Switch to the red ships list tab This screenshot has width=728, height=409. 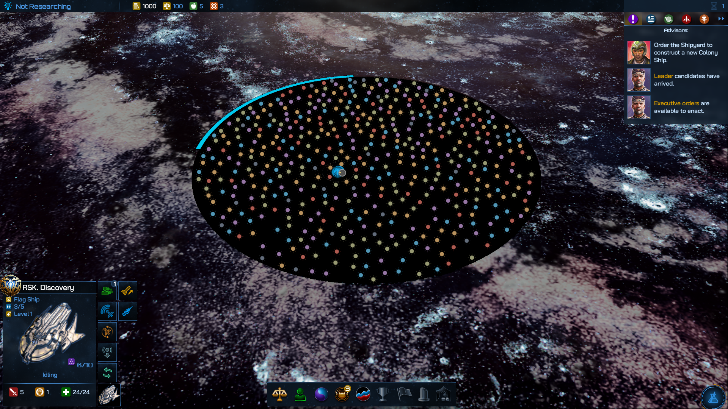pos(686,19)
